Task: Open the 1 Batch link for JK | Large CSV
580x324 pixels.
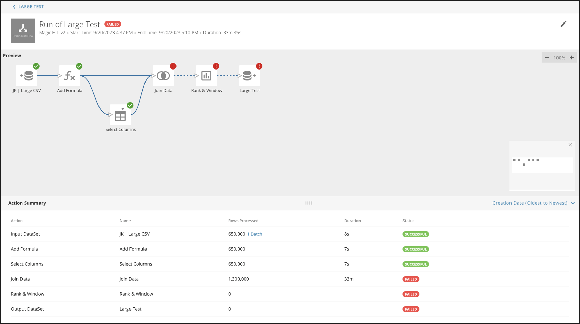Action: pos(255,234)
